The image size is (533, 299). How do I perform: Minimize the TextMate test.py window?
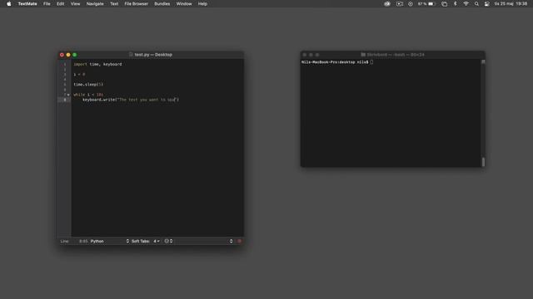(68, 55)
